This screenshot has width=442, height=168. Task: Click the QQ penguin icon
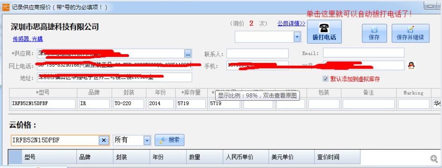pyautogui.click(x=411, y=65)
